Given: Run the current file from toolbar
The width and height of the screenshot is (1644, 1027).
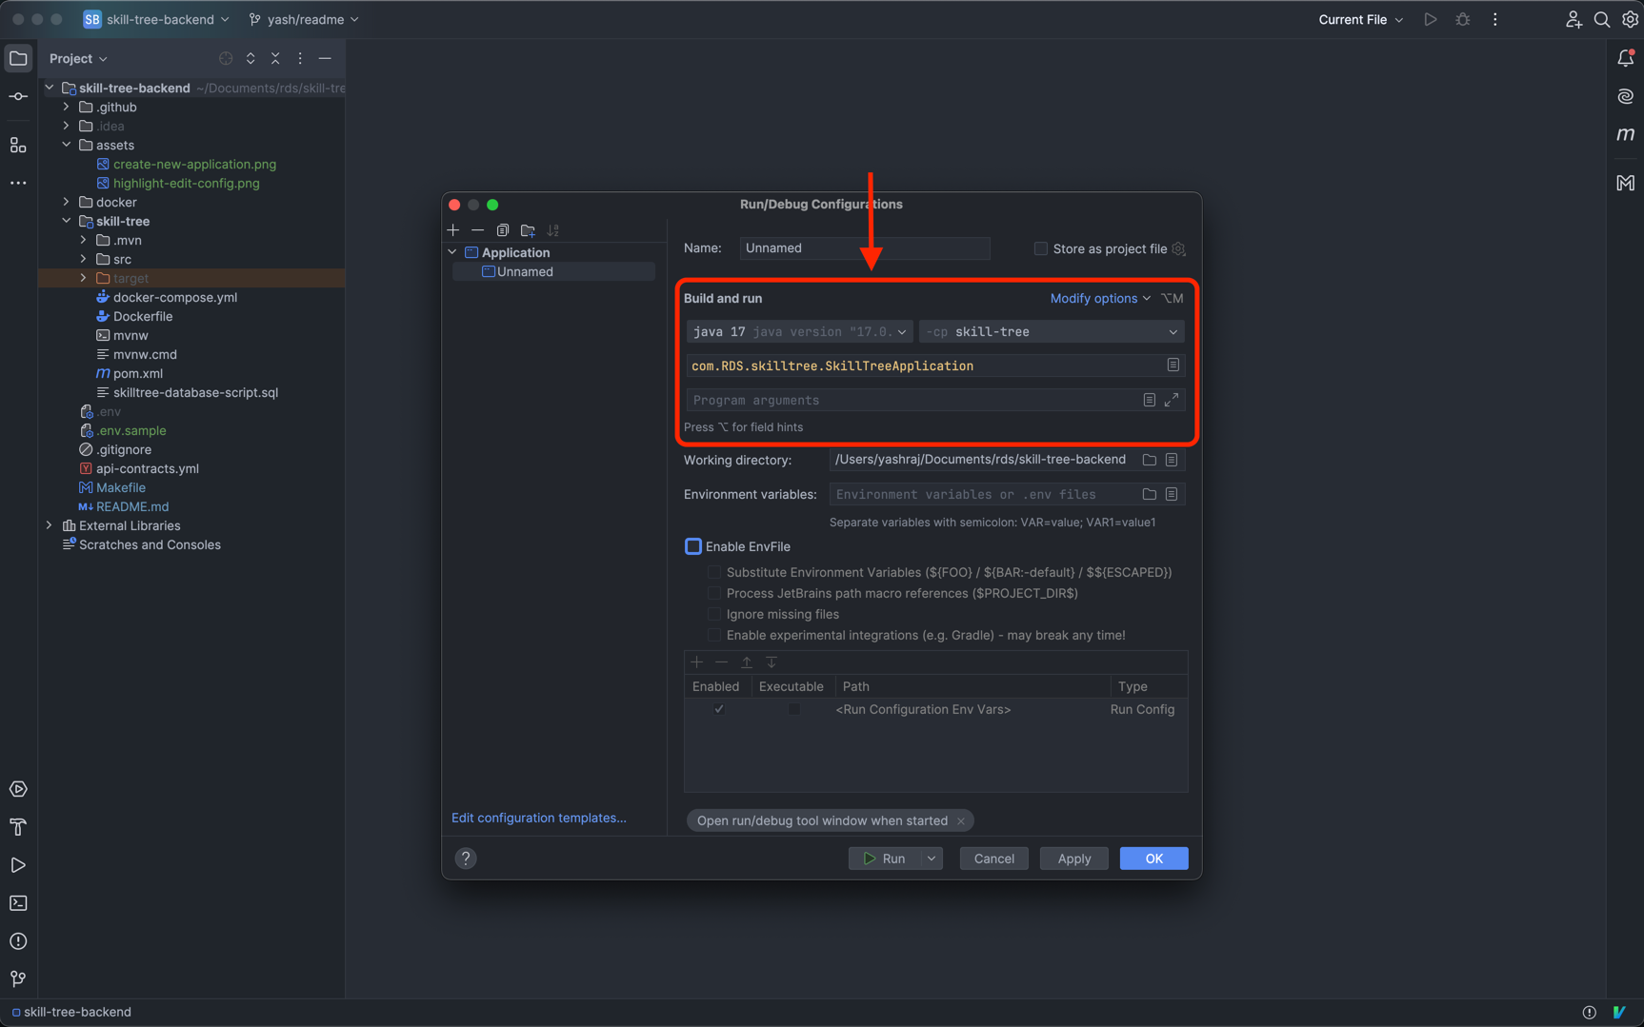Looking at the screenshot, I should [x=1431, y=19].
